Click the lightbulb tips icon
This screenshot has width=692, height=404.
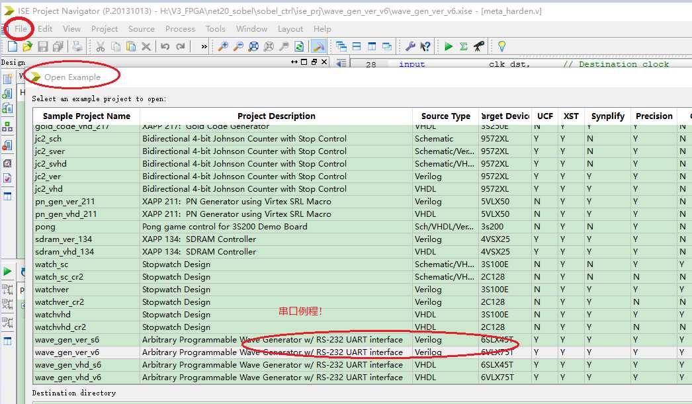[501, 46]
